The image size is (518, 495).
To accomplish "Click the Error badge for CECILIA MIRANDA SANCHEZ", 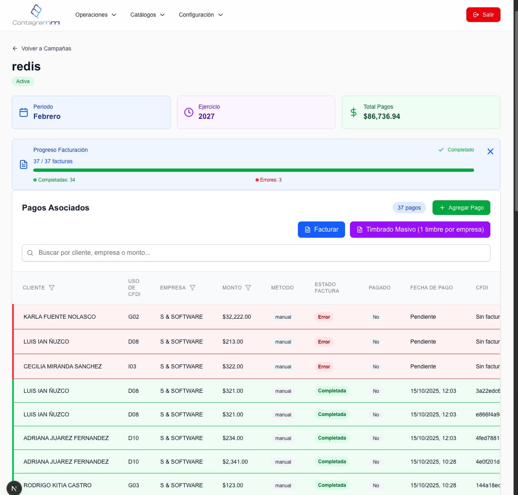I will pos(324,367).
